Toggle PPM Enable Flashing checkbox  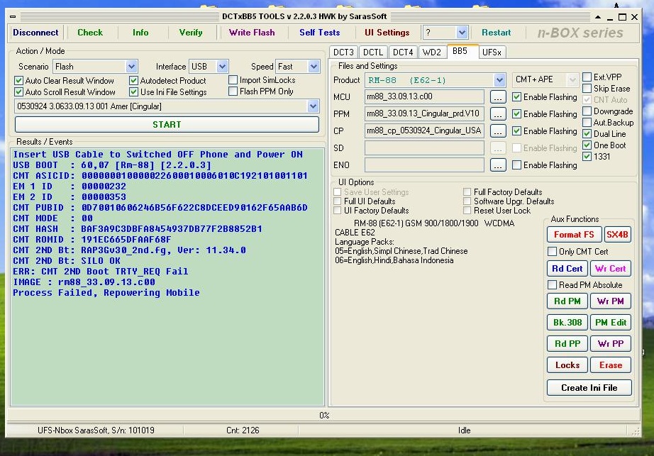pos(517,113)
